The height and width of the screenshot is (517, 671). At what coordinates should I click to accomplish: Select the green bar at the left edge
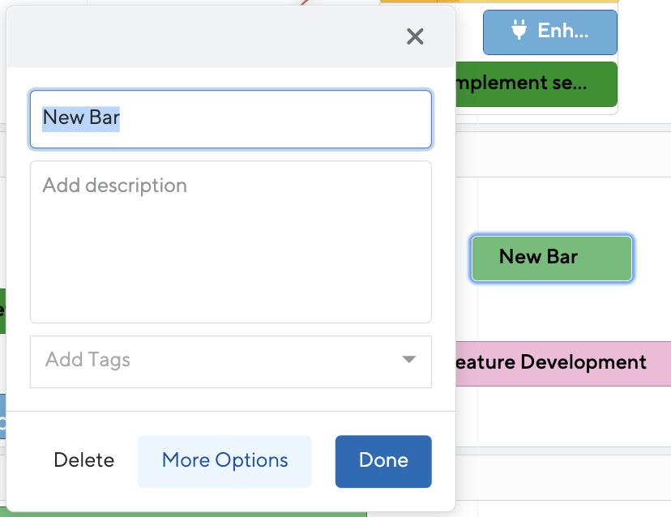2,310
